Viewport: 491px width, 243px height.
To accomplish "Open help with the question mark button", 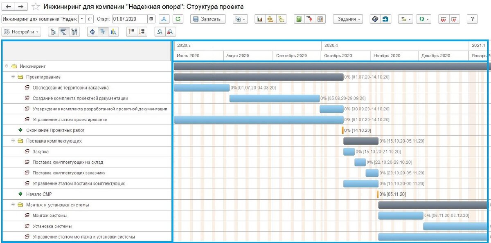I will [472, 19].
